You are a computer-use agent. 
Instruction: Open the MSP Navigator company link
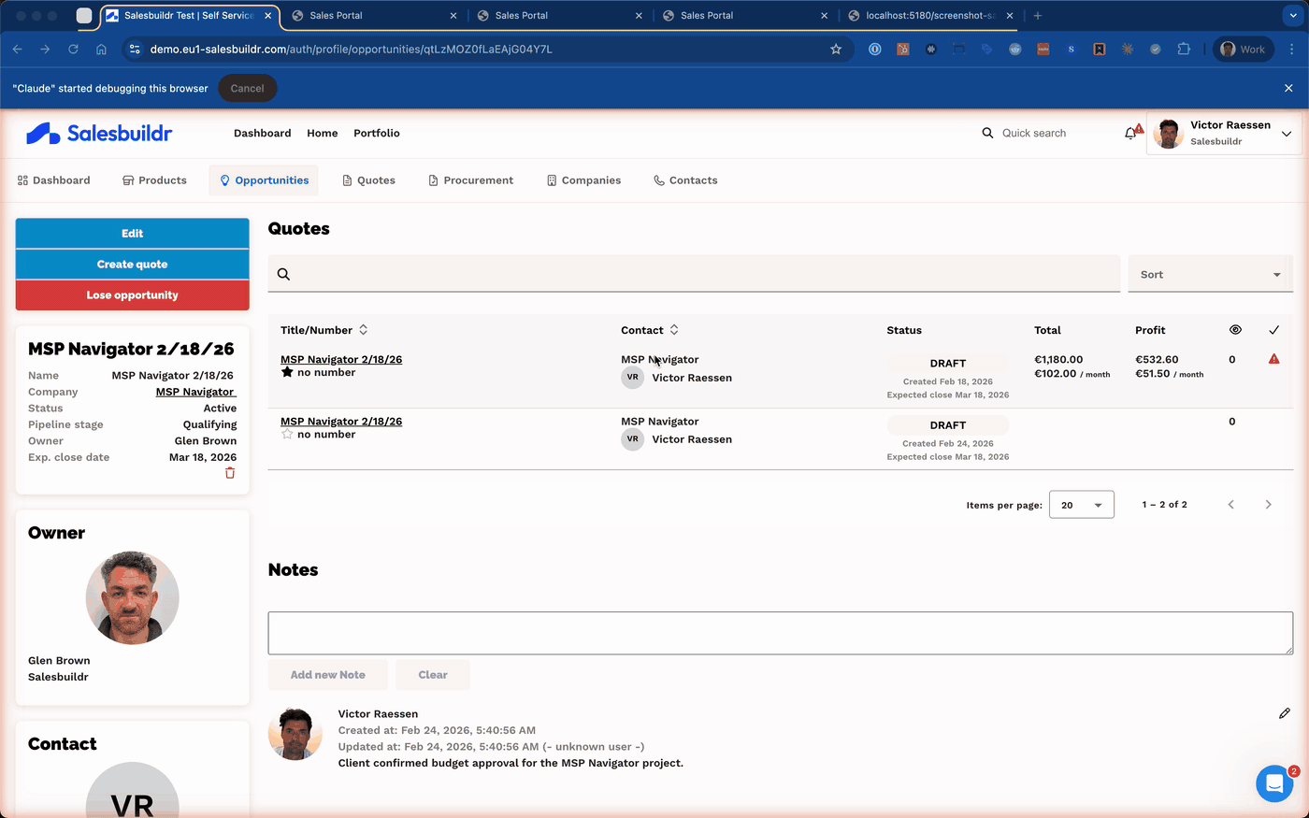(x=195, y=392)
